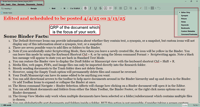Click the bulleted list icon
The image size is (200, 107).
click(x=146, y=8)
